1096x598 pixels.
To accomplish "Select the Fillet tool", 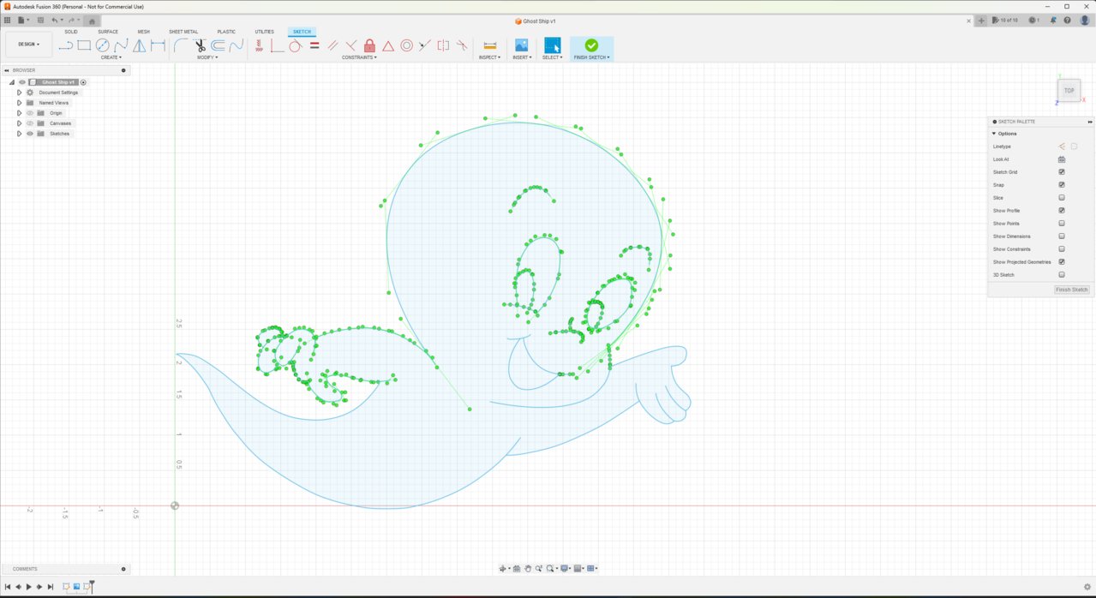I will pyautogui.click(x=181, y=45).
